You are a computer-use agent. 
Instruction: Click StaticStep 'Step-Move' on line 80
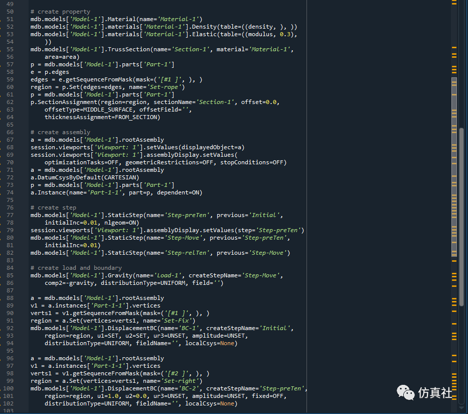(161, 238)
